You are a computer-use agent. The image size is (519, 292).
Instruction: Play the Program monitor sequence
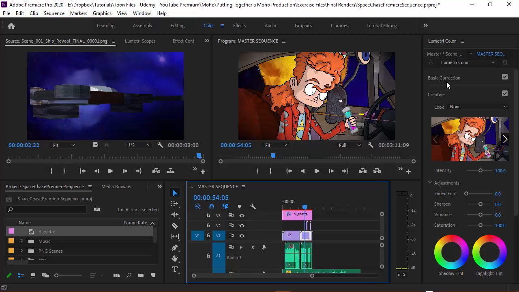pyautogui.click(x=317, y=171)
